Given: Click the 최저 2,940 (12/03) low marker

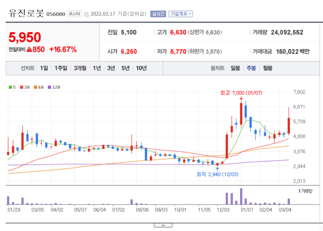Looking at the screenshot, I should 217,174.
